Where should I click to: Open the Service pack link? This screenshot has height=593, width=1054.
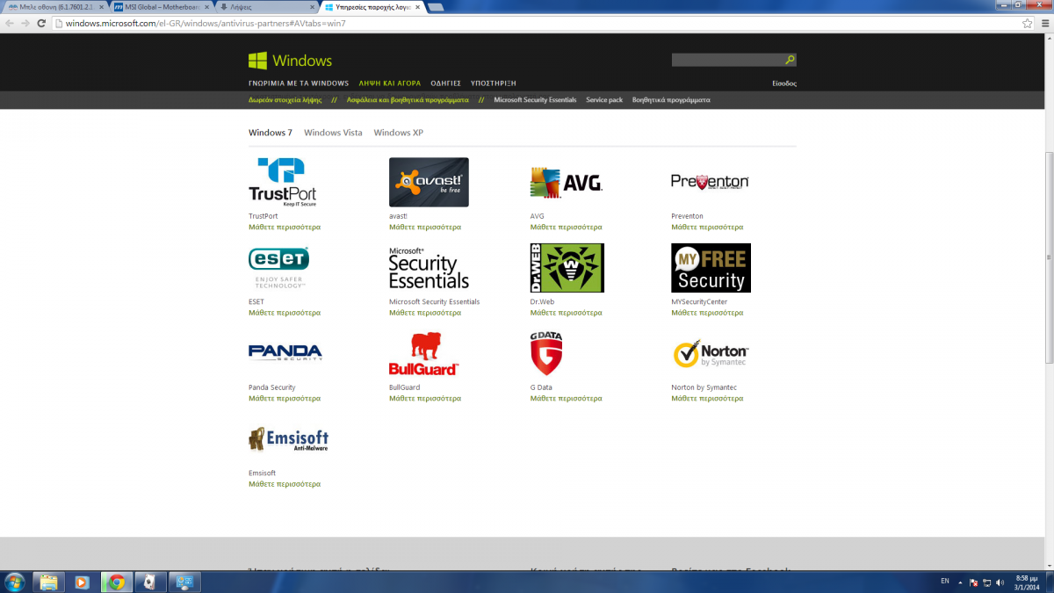(x=604, y=100)
